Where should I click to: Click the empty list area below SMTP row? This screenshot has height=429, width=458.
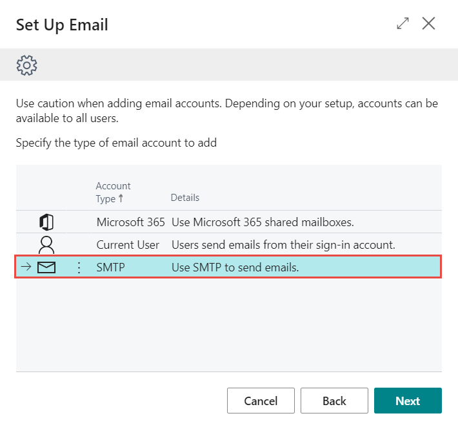(x=229, y=325)
